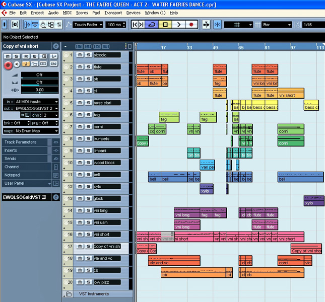Mute the piccolo track
This screenshot has height=302, width=325.
(80, 55)
